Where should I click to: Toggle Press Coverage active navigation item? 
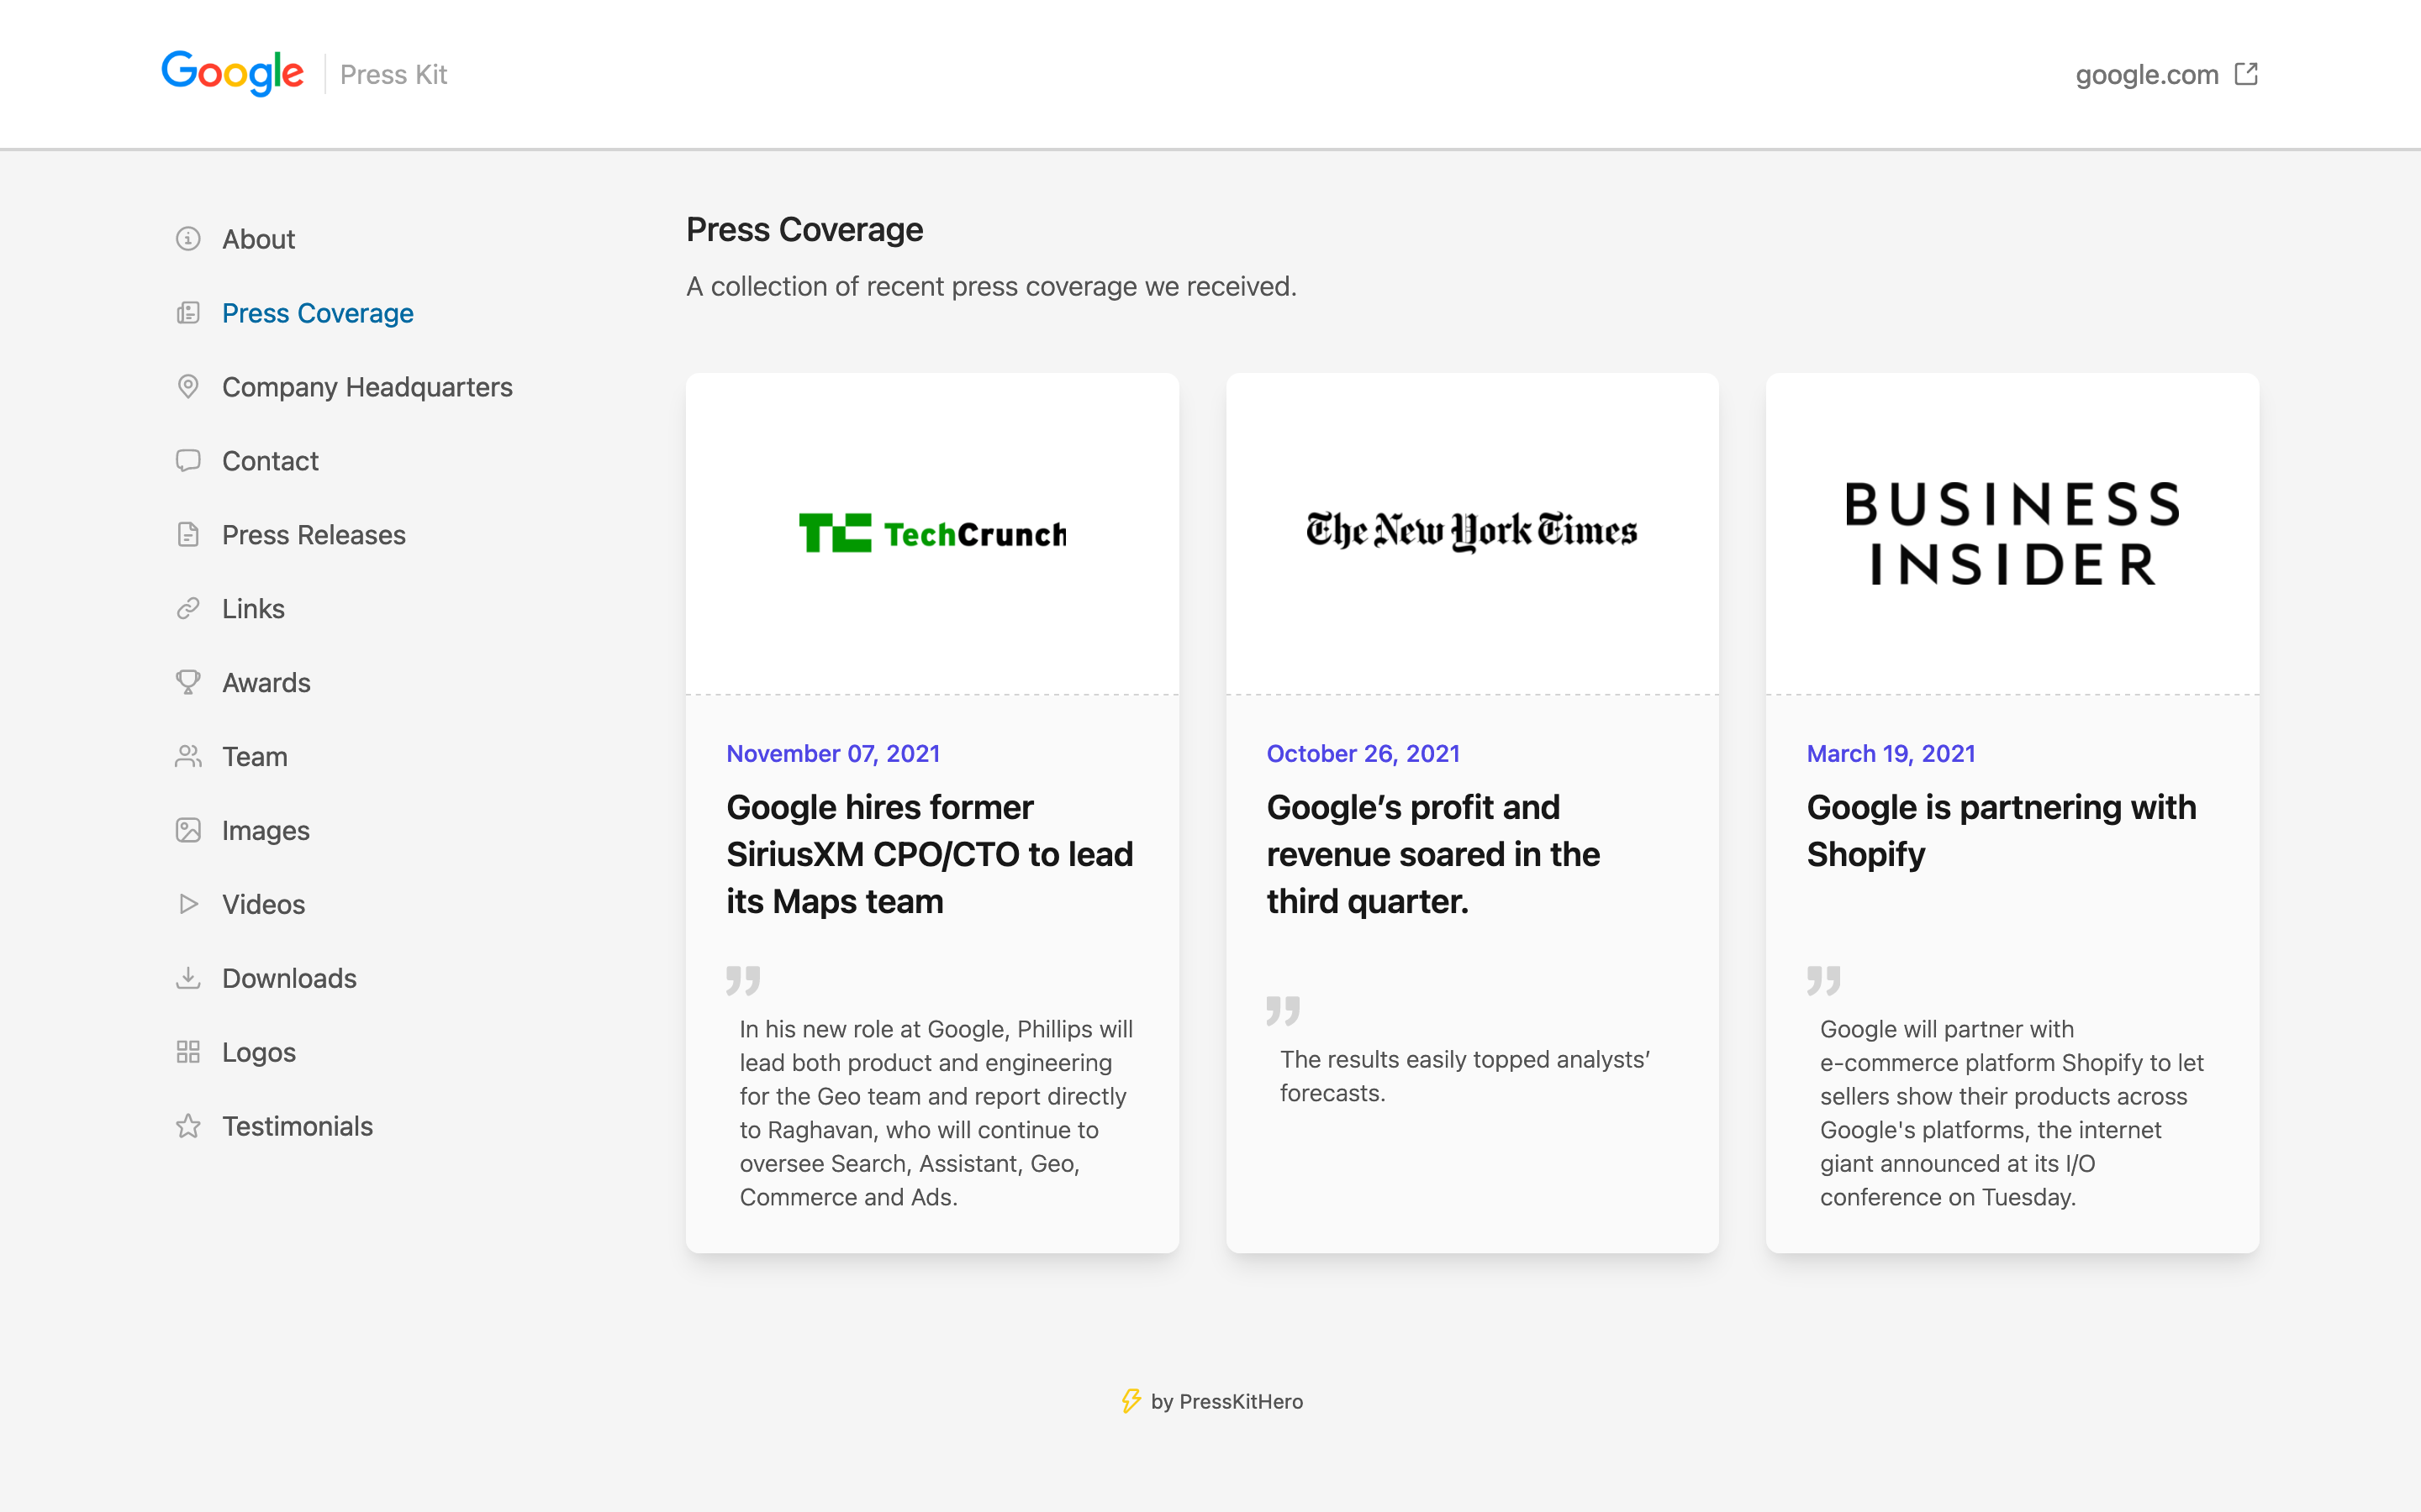tap(319, 312)
